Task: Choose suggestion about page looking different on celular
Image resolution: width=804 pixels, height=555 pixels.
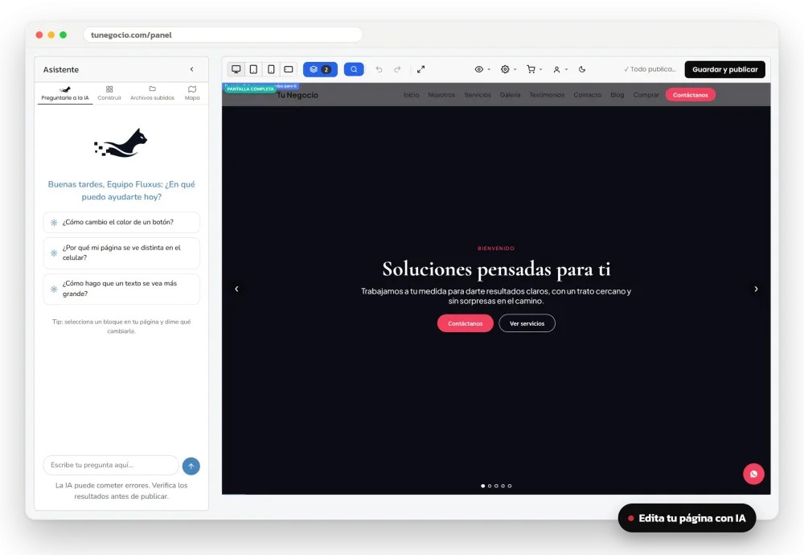Action: pos(121,253)
